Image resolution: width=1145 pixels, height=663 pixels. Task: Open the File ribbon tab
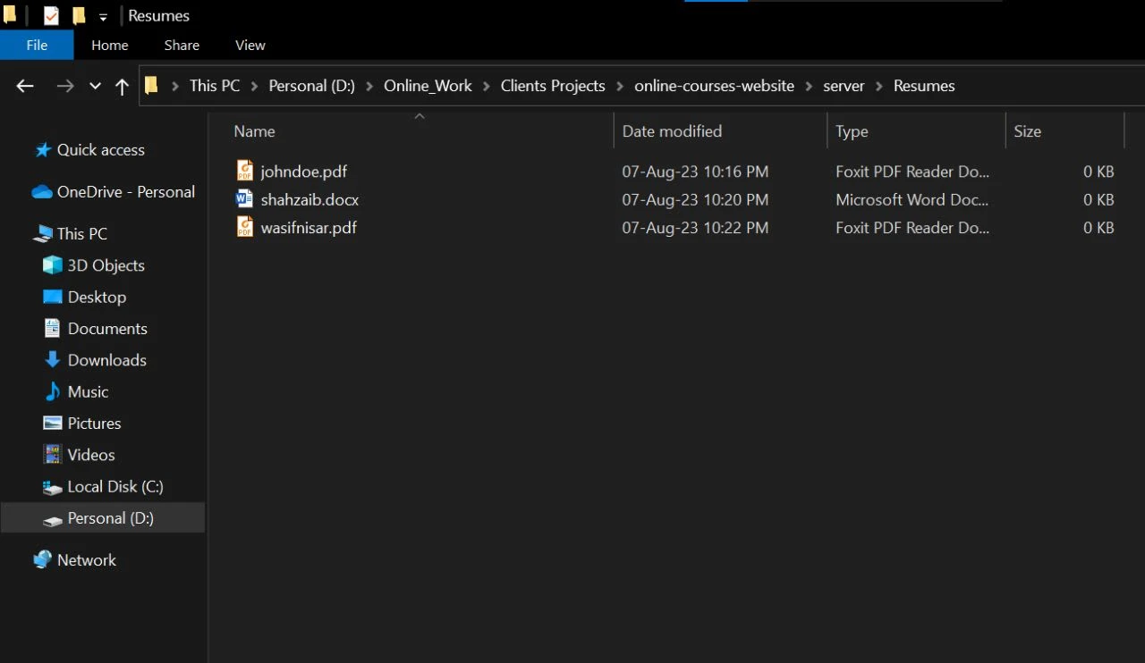click(37, 45)
